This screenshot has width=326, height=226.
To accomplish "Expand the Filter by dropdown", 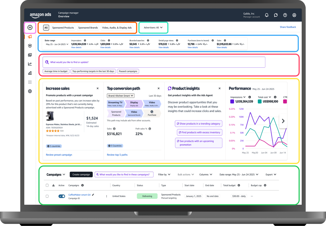I will pyautogui.click(x=164, y=175).
